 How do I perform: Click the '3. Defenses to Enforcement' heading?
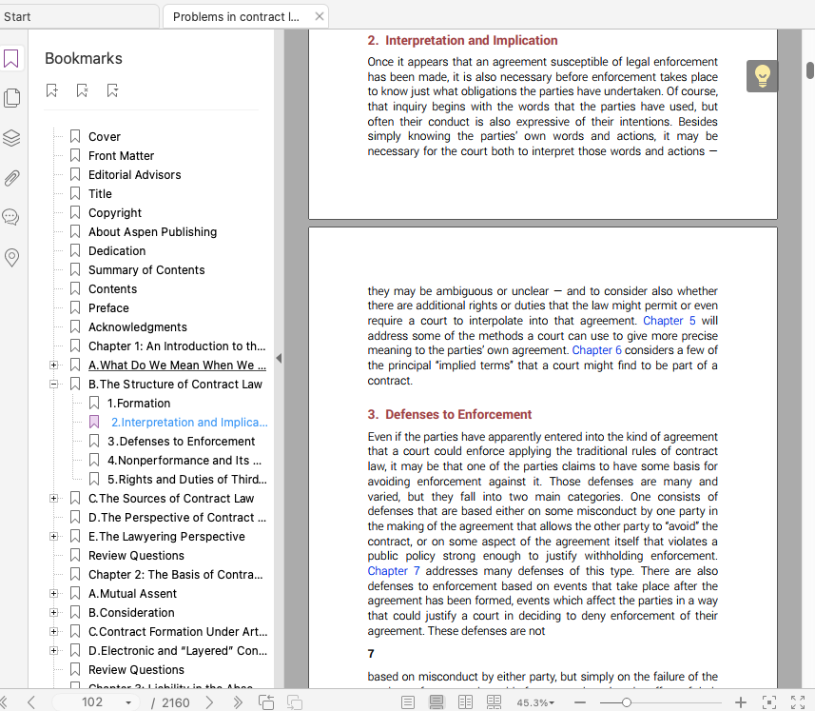[x=449, y=415]
